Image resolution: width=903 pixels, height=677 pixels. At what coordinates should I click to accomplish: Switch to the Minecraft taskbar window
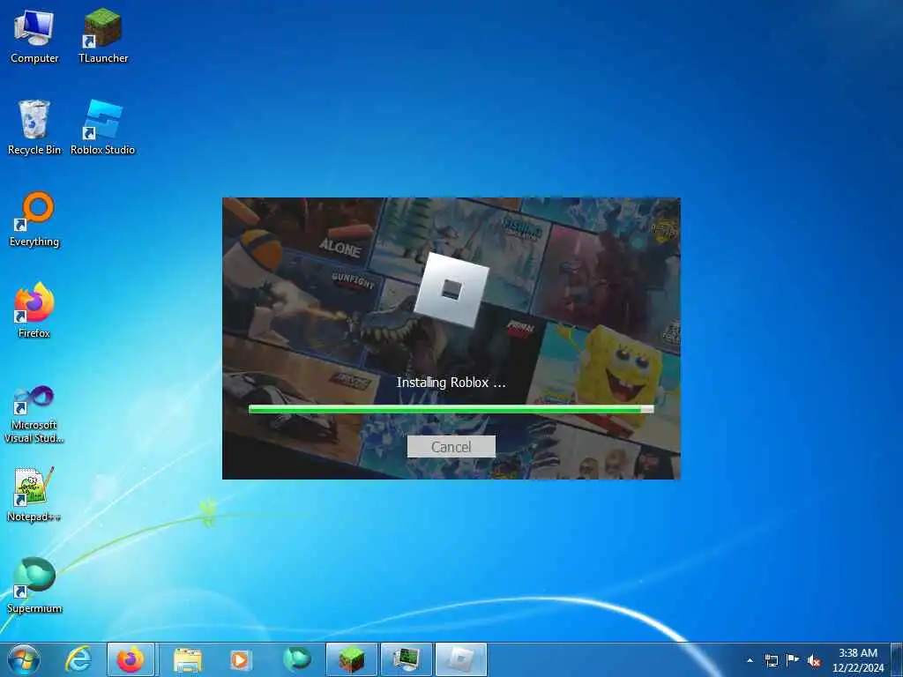pyautogui.click(x=351, y=659)
